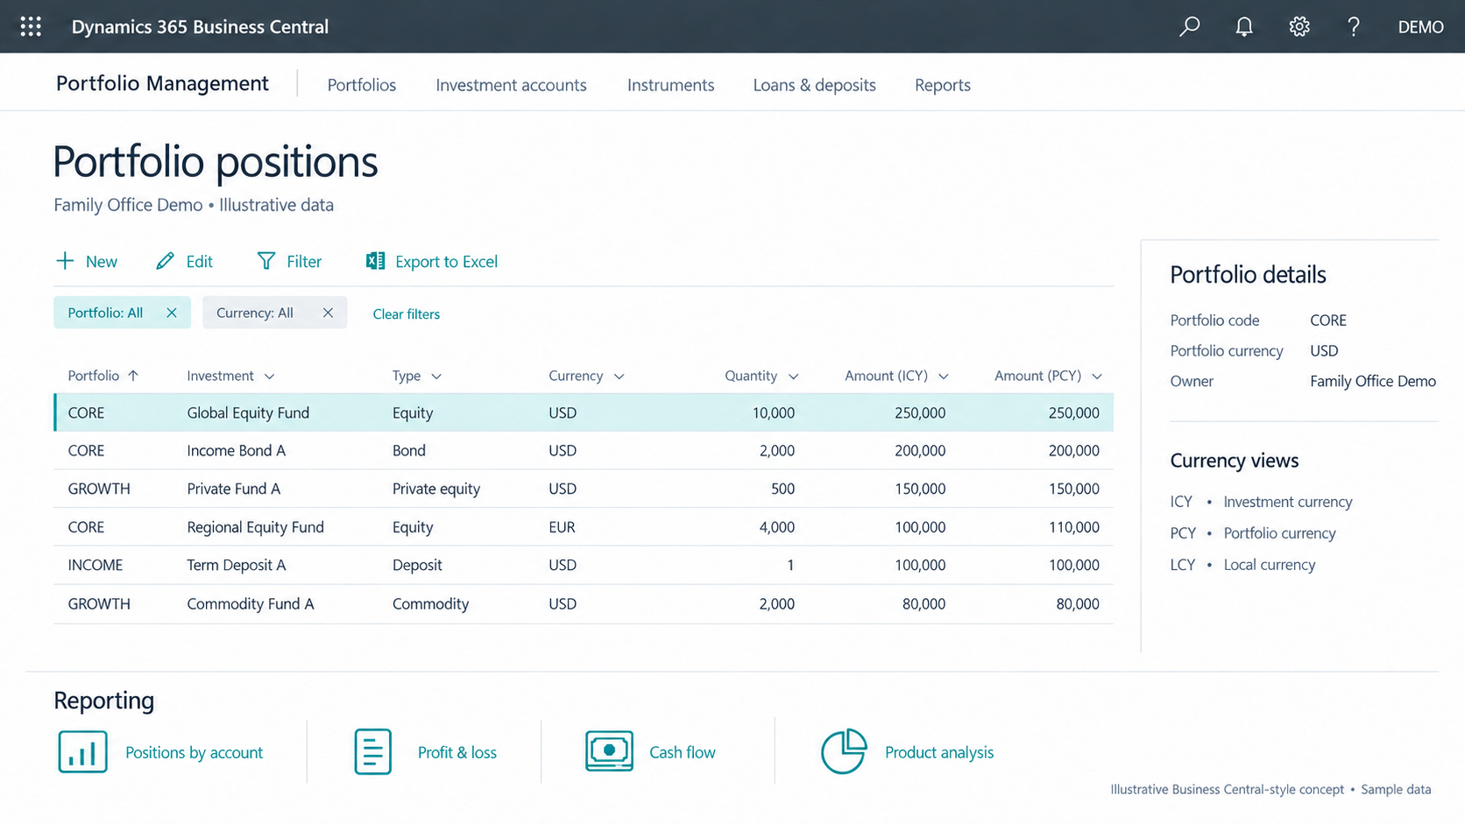This screenshot has height=824, width=1465.
Task: Expand the Investment column dropdown
Action: coord(269,377)
